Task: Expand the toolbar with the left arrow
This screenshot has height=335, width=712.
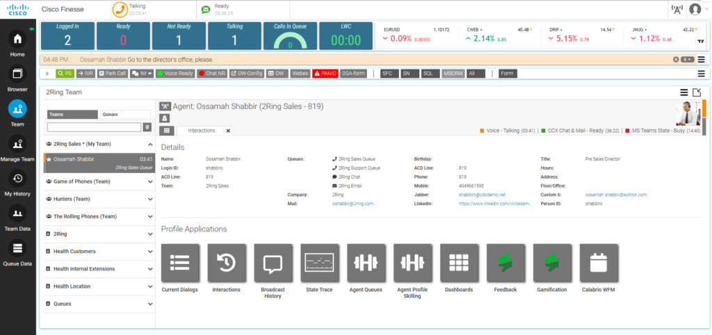Action: pos(48,74)
